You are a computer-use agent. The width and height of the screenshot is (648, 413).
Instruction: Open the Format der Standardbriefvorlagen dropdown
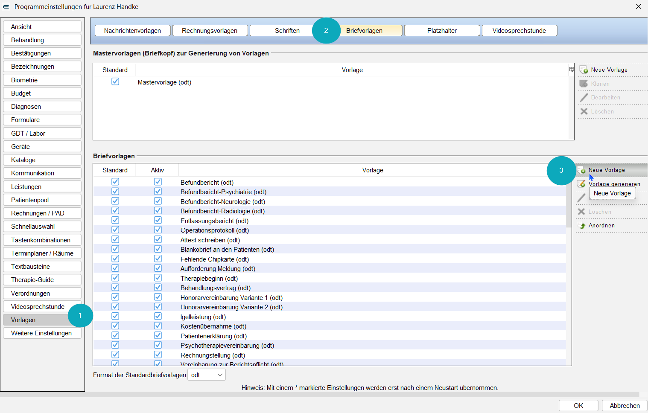click(x=207, y=375)
